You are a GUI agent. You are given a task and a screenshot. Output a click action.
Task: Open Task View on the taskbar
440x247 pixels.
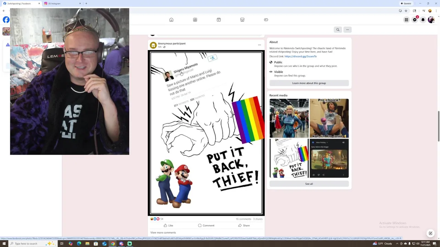[x=62, y=244]
